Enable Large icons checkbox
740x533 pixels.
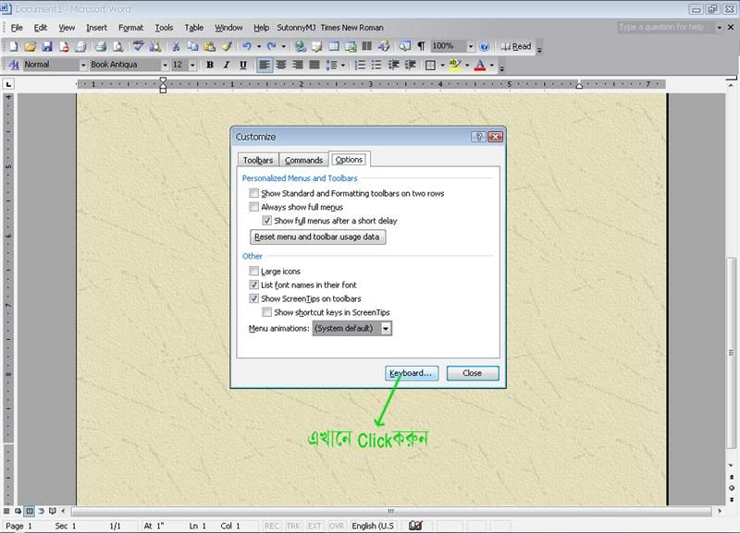253,272
